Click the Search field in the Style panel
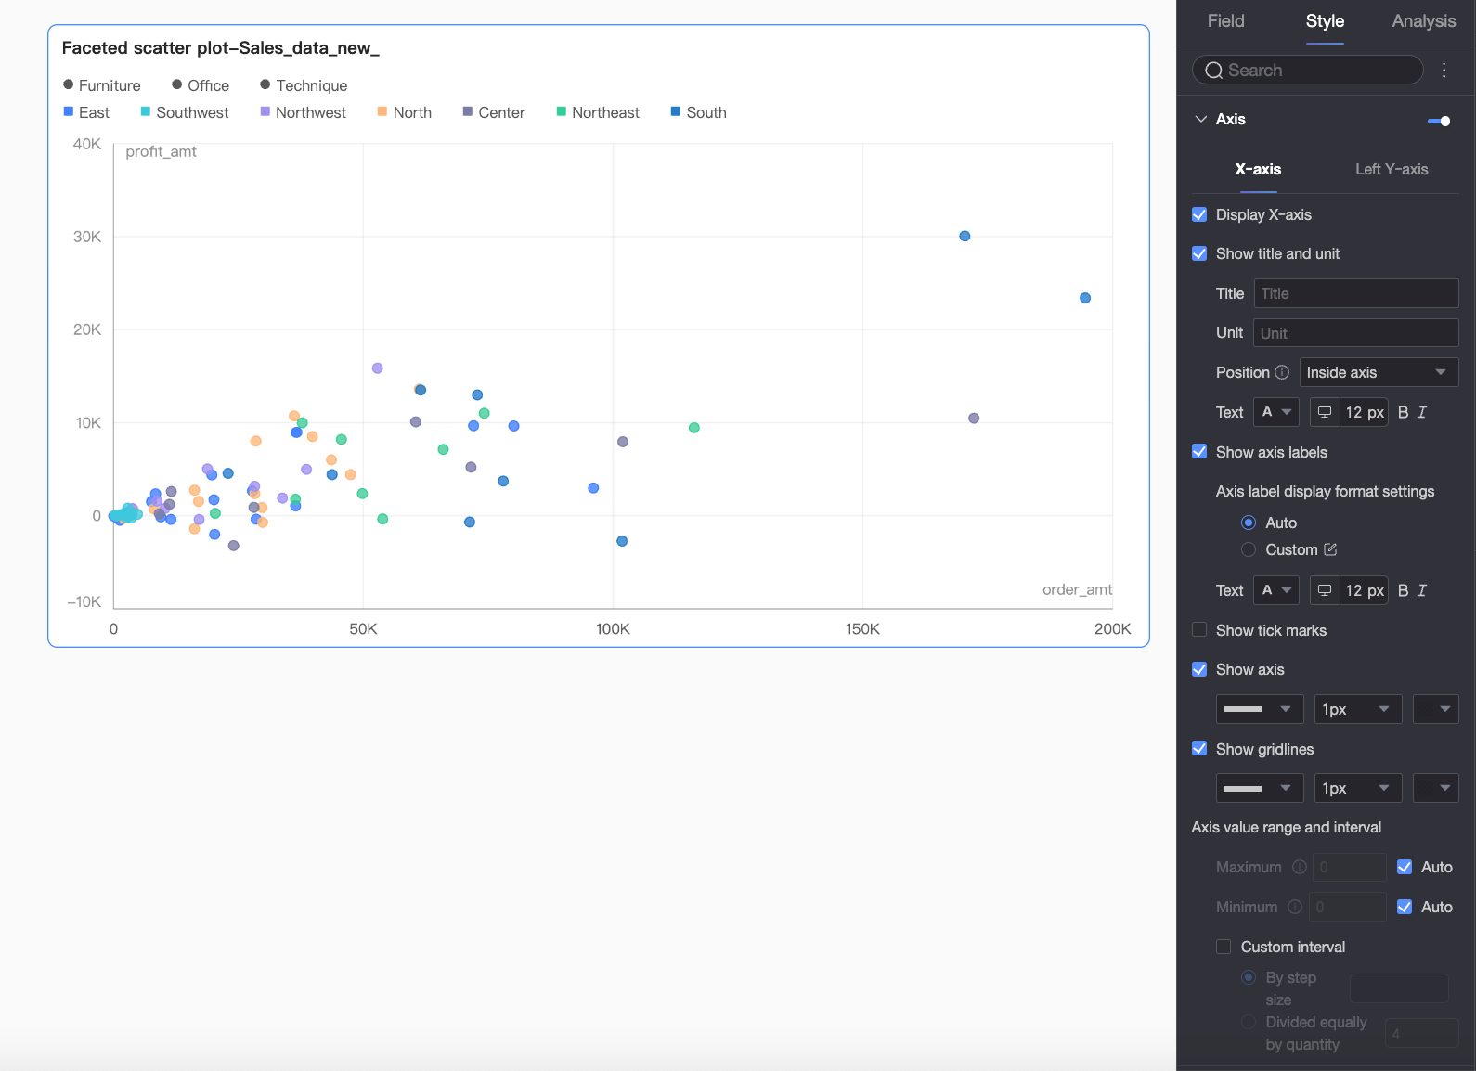The width and height of the screenshot is (1476, 1071). (x=1307, y=71)
